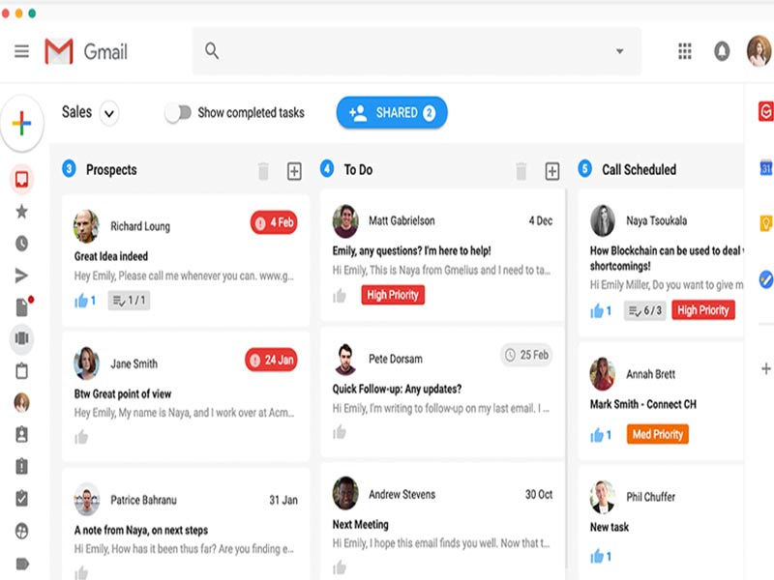The width and height of the screenshot is (774, 580).
Task: Open Google Keep side panel icon
Action: pos(765,223)
